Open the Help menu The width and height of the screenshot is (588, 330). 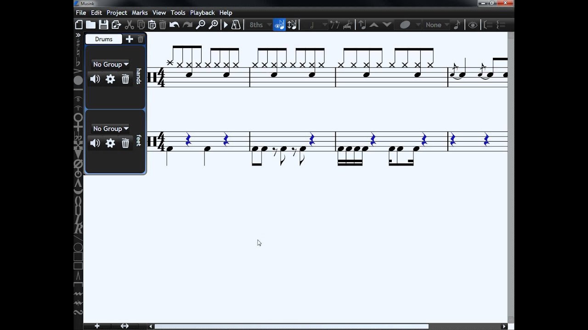pyautogui.click(x=226, y=13)
